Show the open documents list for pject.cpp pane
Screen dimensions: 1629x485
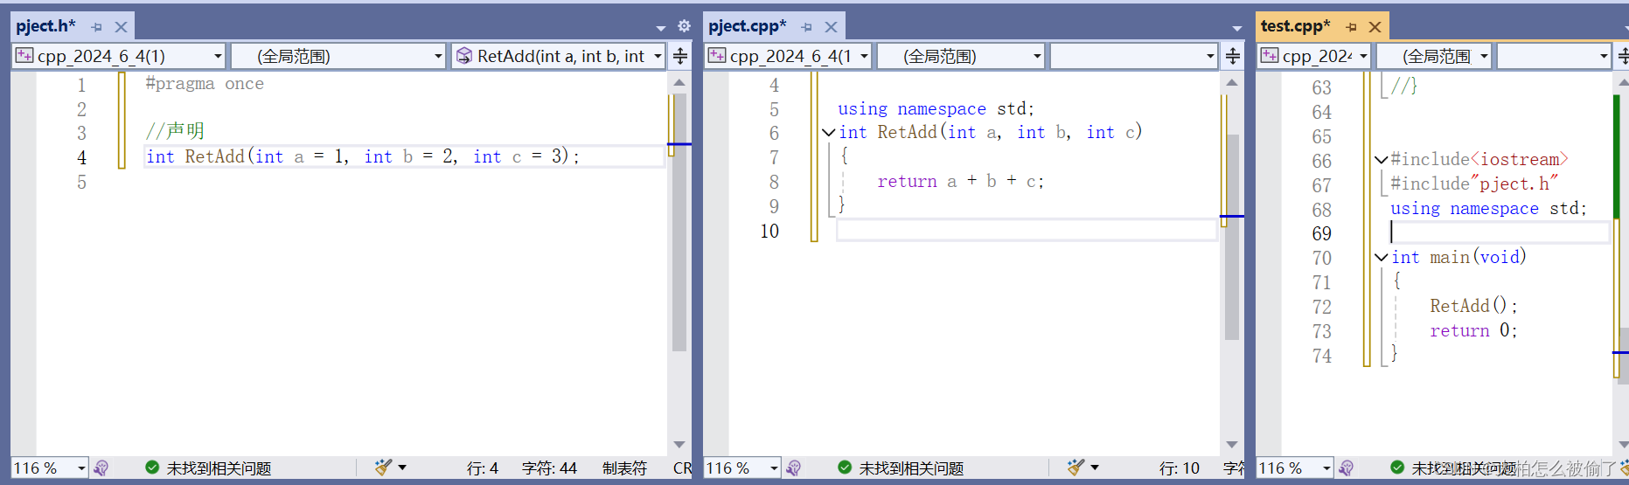click(x=1236, y=28)
